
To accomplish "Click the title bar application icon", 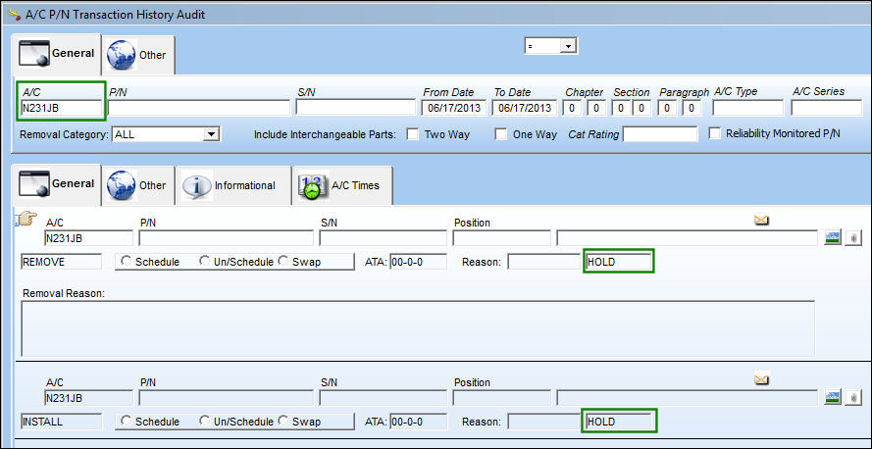I will 15,15.
